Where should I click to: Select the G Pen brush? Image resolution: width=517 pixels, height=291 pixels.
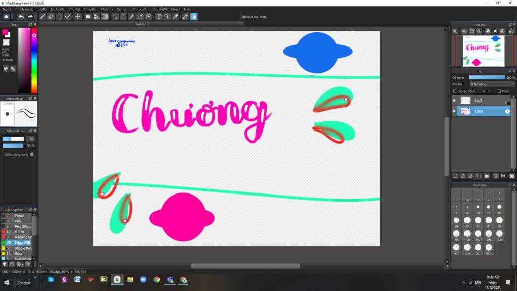[x=17, y=232]
